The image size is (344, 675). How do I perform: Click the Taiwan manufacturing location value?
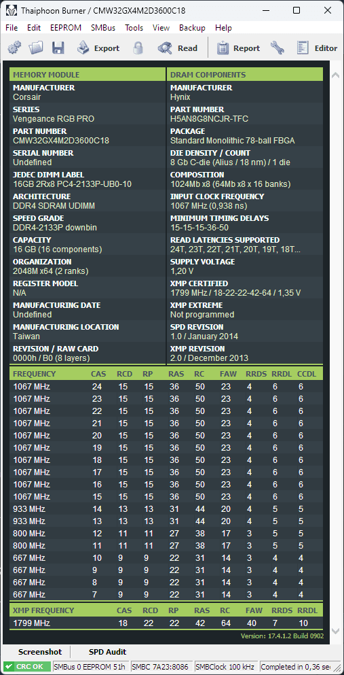25,336
